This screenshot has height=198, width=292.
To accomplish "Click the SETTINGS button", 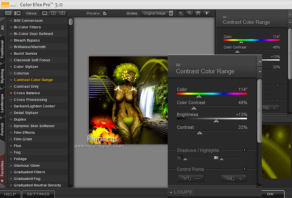I will coord(38,194).
